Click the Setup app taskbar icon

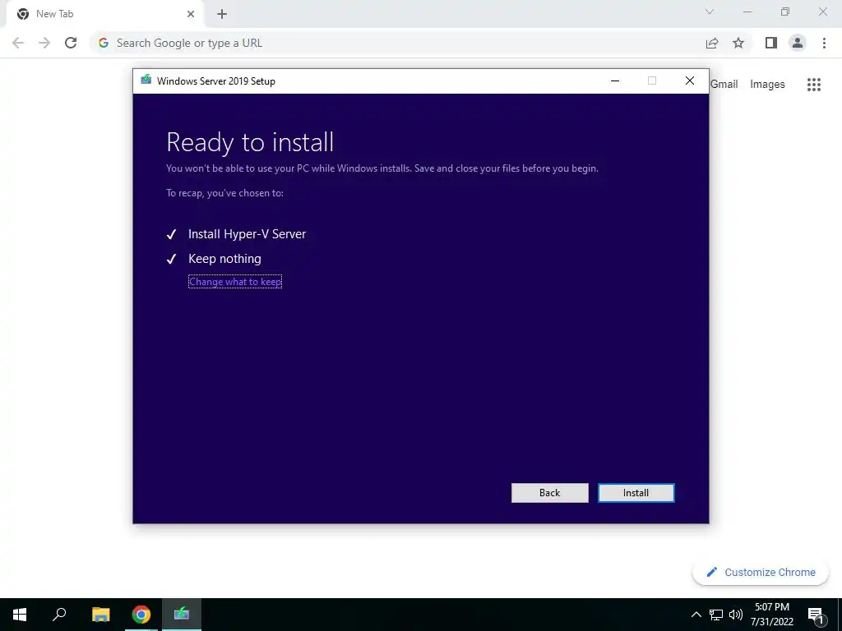182,615
